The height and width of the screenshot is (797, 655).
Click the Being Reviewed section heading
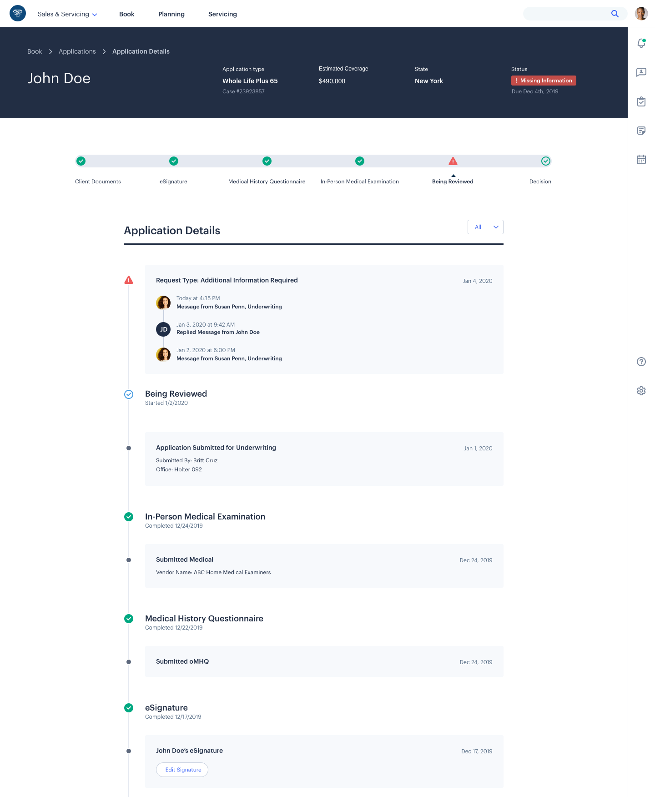point(176,394)
